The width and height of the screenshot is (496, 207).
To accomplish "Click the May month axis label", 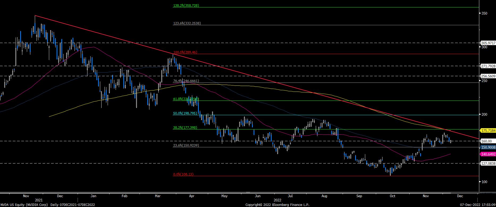I will coord(224,196).
